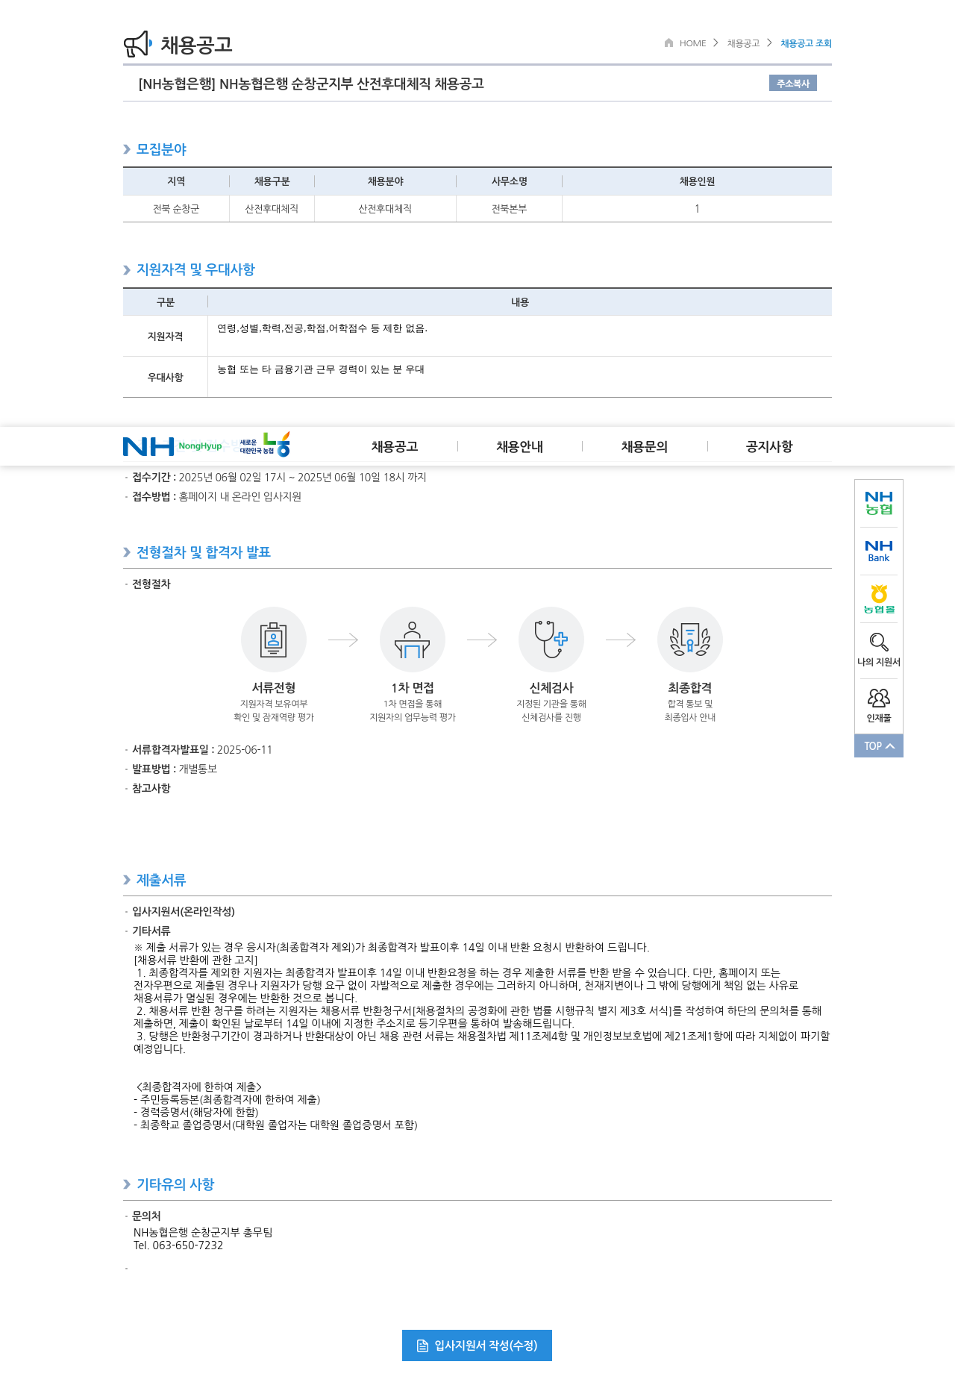Click the 전북 순창군 table cell

pos(176,209)
